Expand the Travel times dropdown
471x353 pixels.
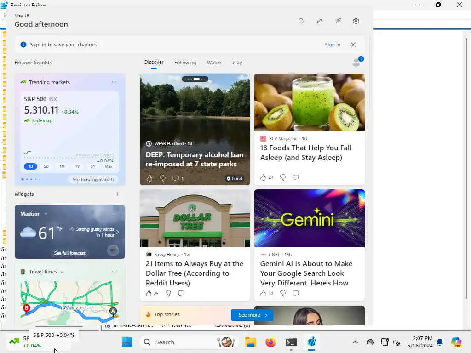[x=62, y=272]
